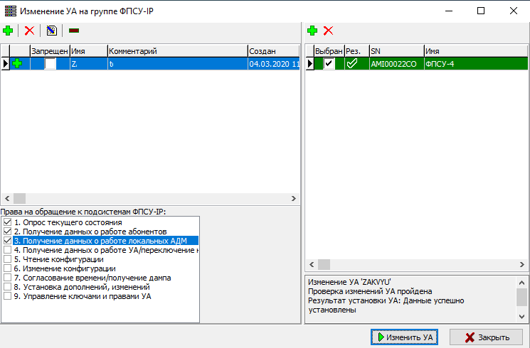
Task: Toggle the Запрещен checkbox in first row
Action: 50,64
